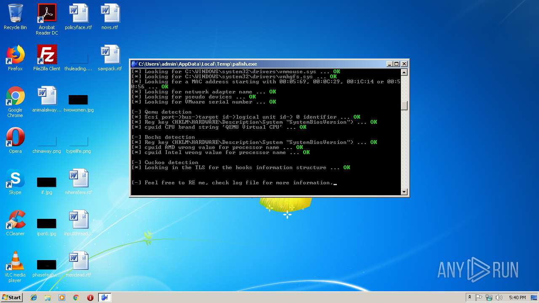Click 'Looking for pseudo devices' line

pos(194,97)
